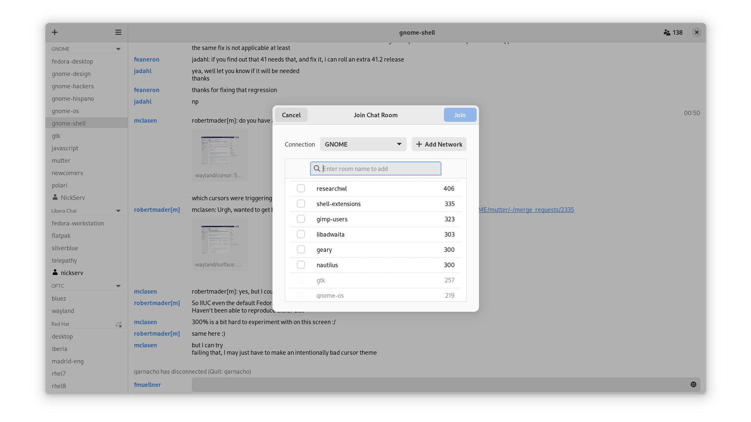Focus the Enter room name input field

(379, 169)
